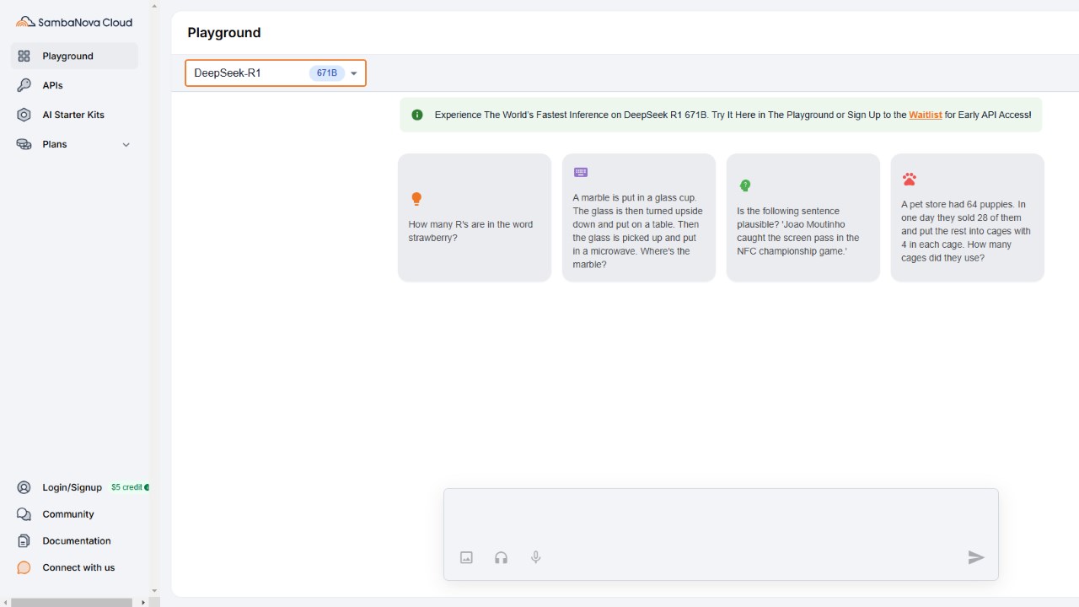
Task: Click the sidebar scroll down arrow
Action: (x=154, y=591)
